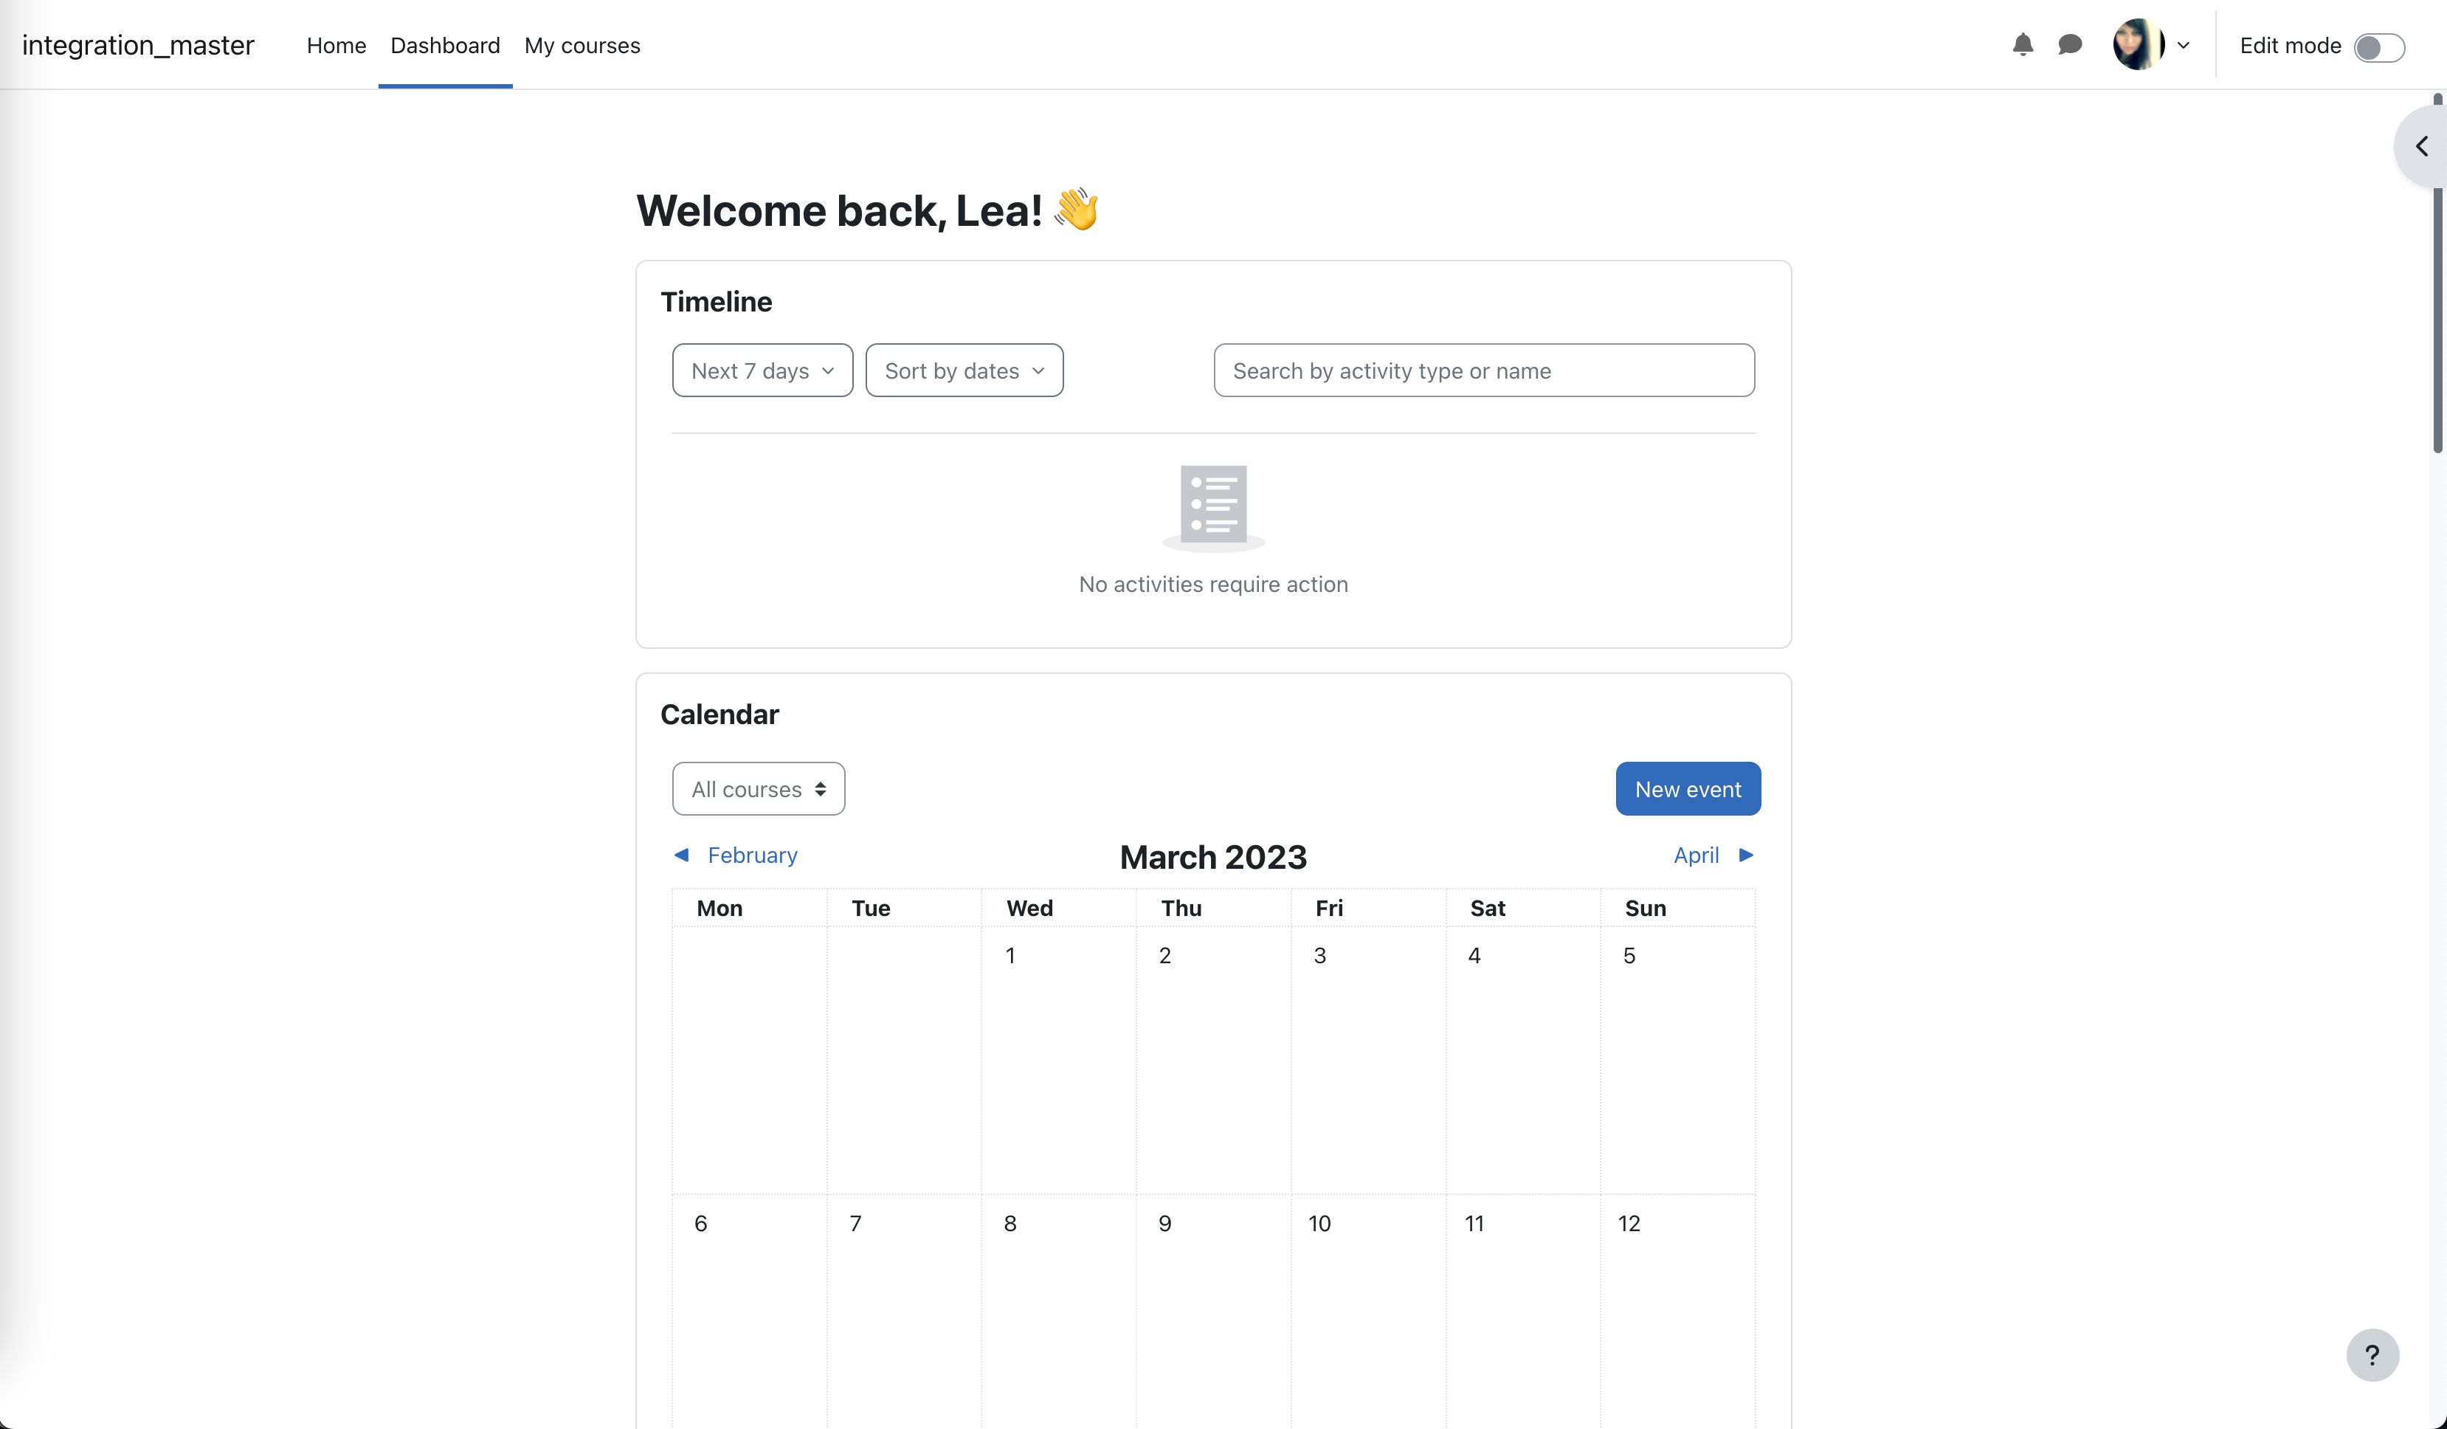Click the No activities require action text
2447x1429 pixels.
pyautogui.click(x=1213, y=585)
